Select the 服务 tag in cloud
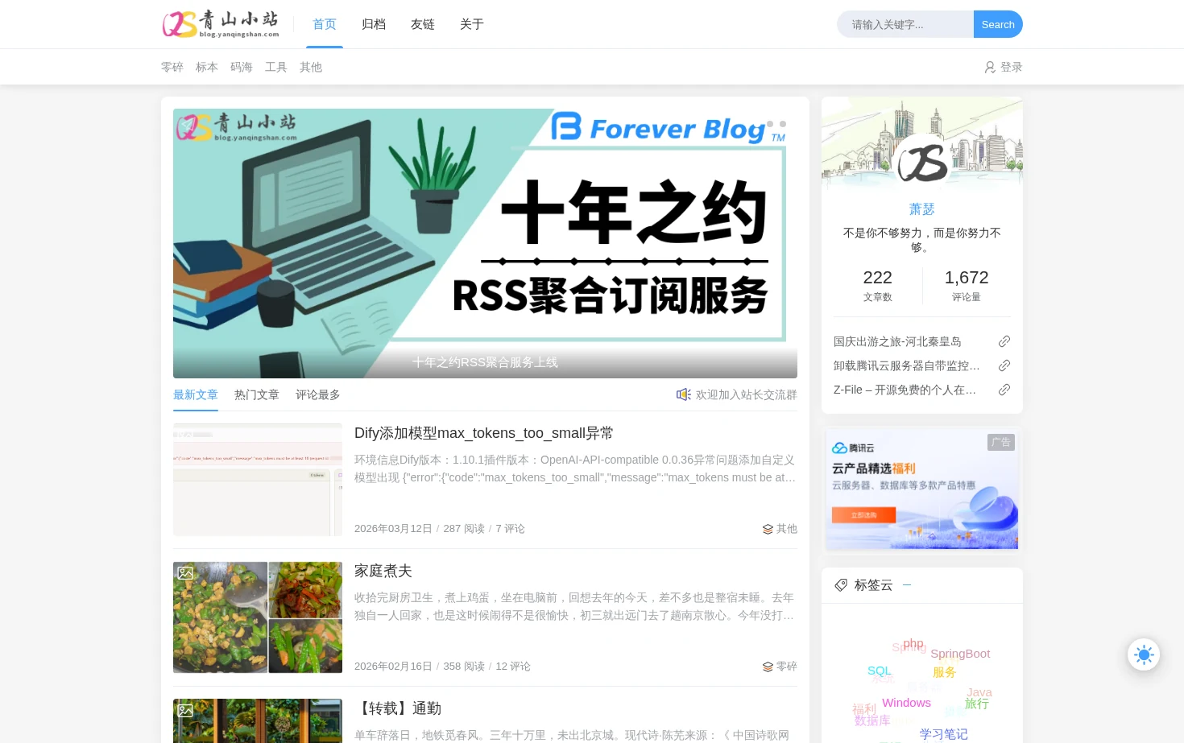The width and height of the screenshot is (1184, 743). 945,672
